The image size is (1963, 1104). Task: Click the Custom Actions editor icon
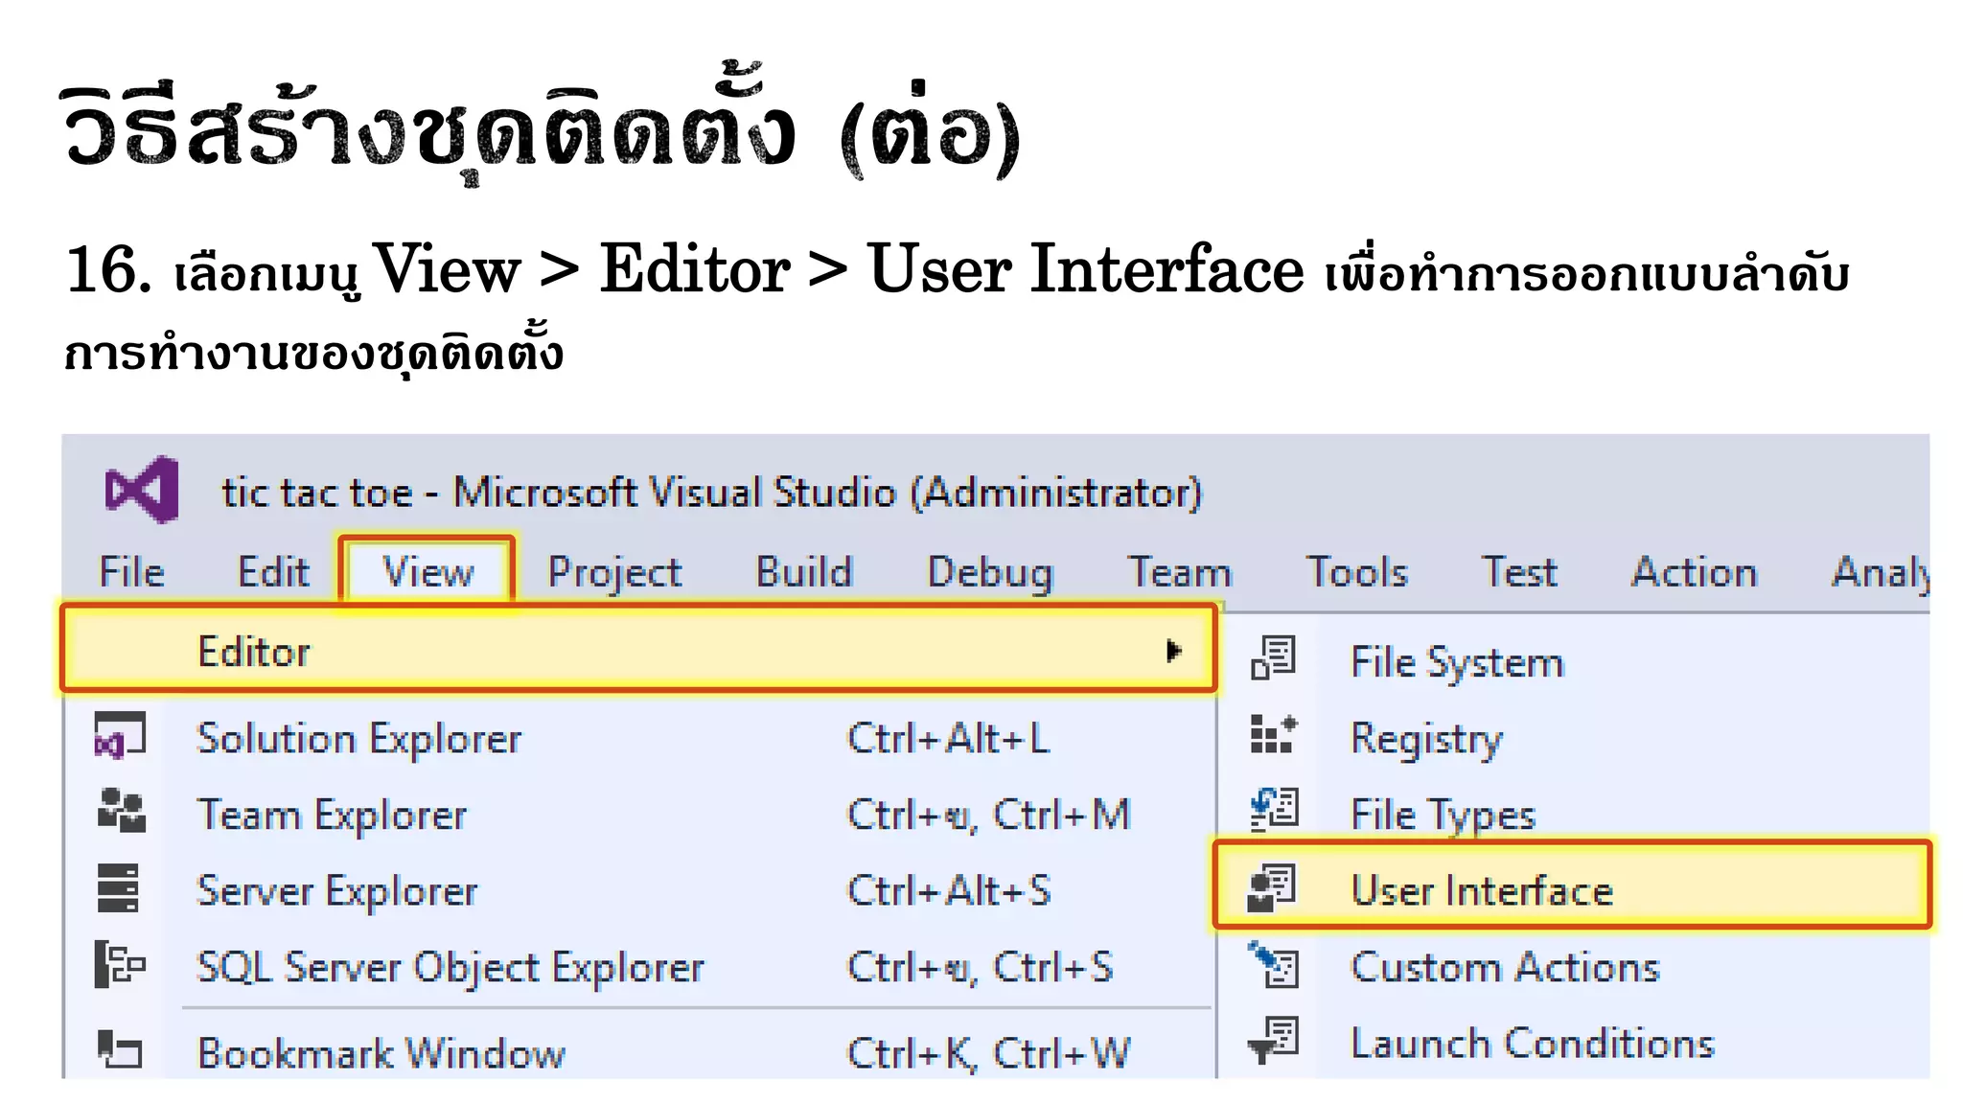[x=1274, y=964]
